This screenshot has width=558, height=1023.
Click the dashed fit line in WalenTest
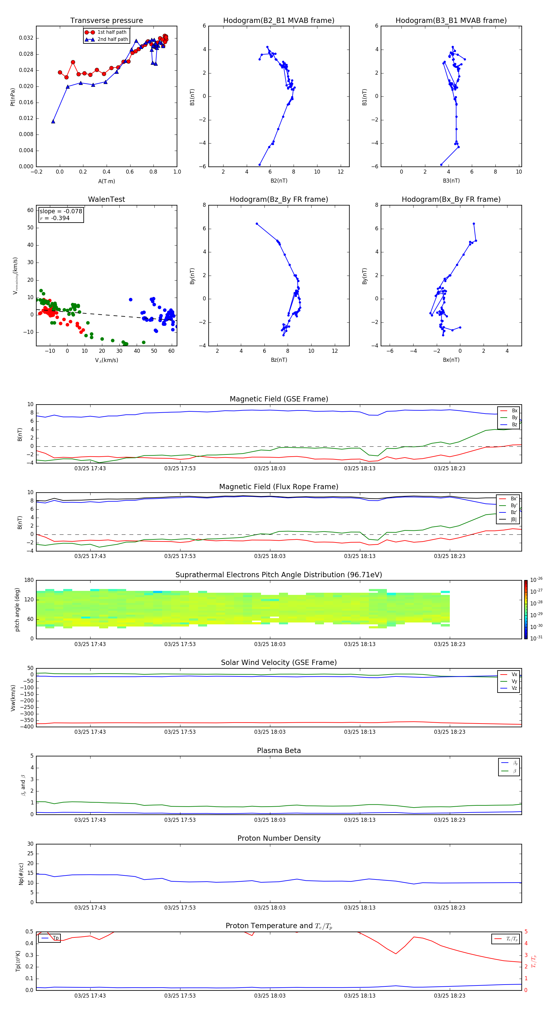click(x=106, y=315)
